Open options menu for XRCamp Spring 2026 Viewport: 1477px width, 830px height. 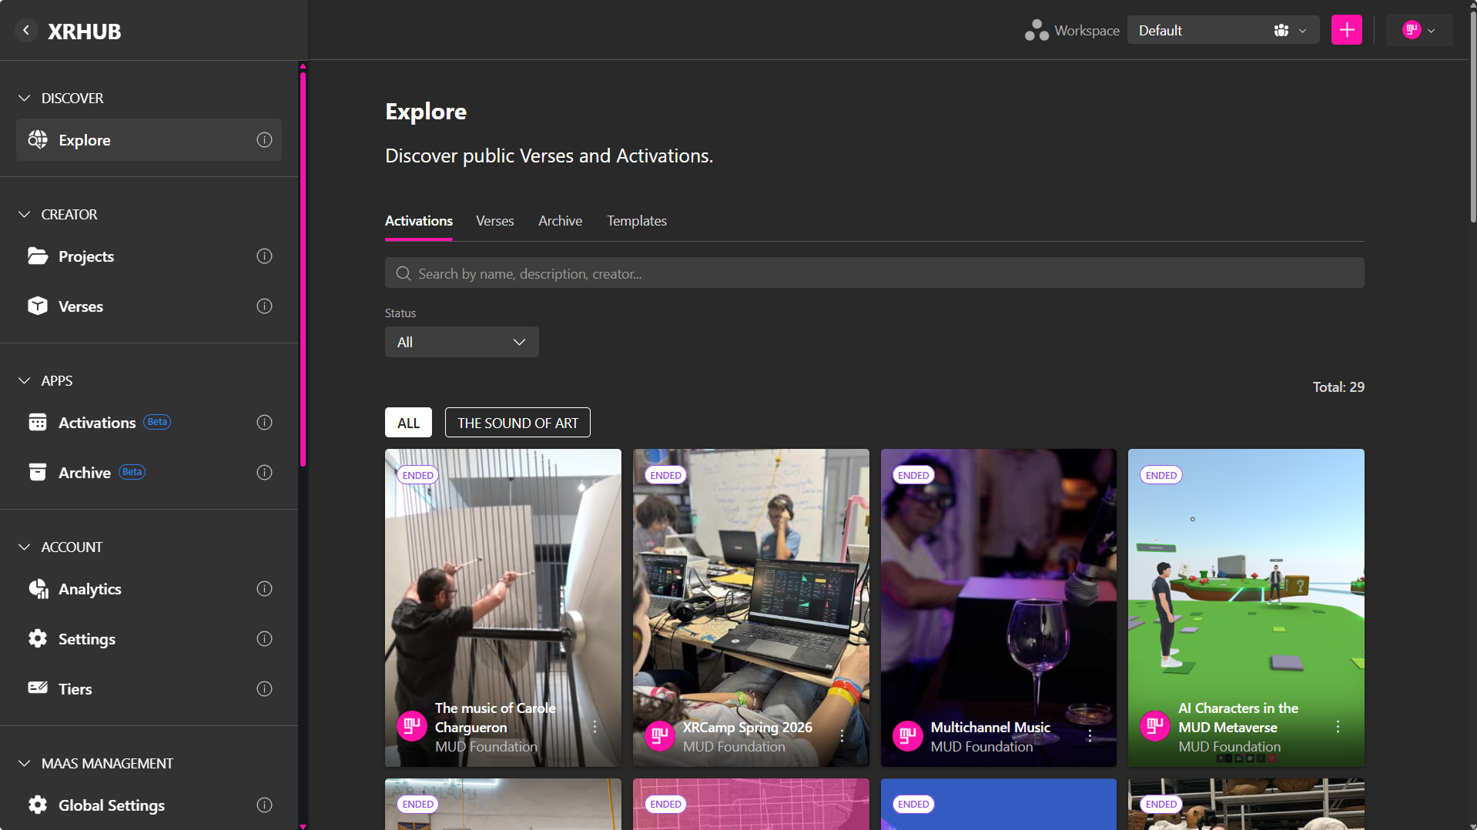coord(842,736)
